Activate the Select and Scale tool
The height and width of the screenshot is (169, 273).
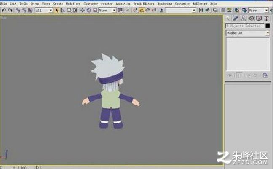click(95, 10)
